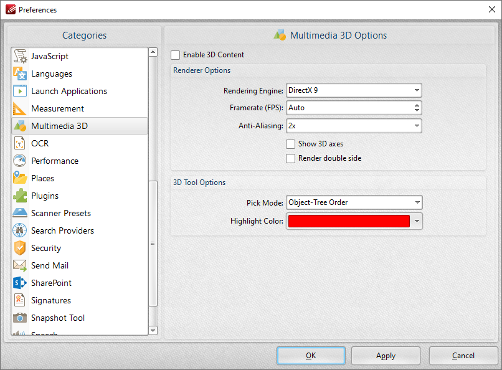Toggle Render double side checkbox
502x370 pixels.
(290, 158)
